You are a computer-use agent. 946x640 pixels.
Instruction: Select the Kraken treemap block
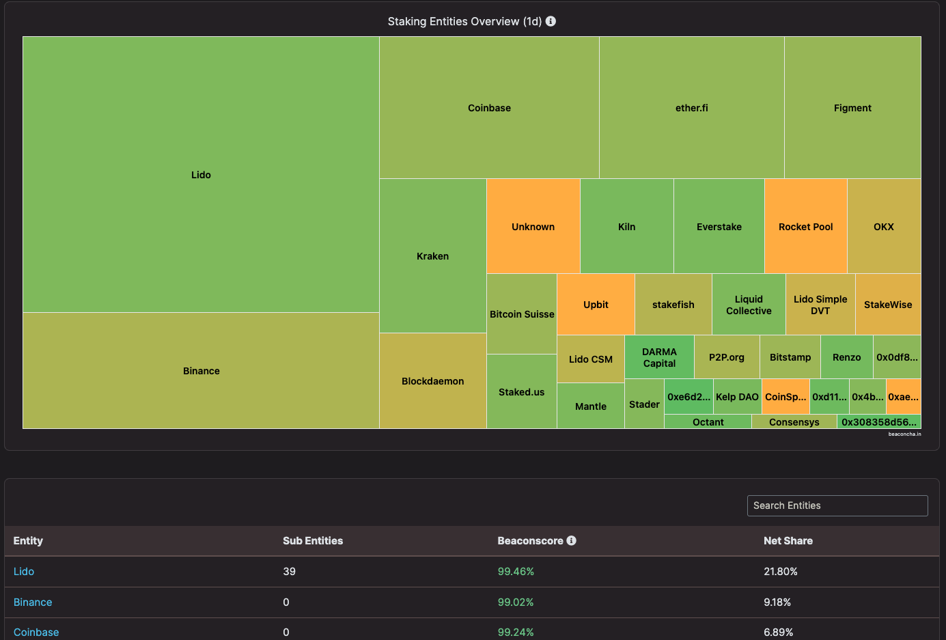(433, 256)
